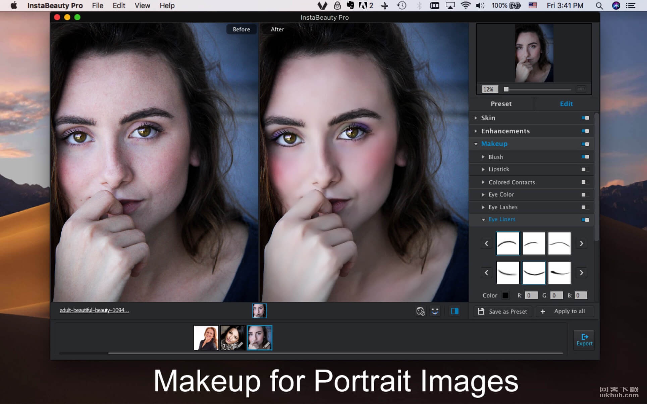Select the first upper eyeliner style
This screenshot has height=404, width=647.
(507, 244)
